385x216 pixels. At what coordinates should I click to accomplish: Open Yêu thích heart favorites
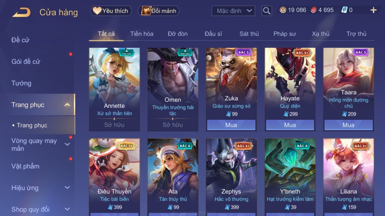coord(111,11)
